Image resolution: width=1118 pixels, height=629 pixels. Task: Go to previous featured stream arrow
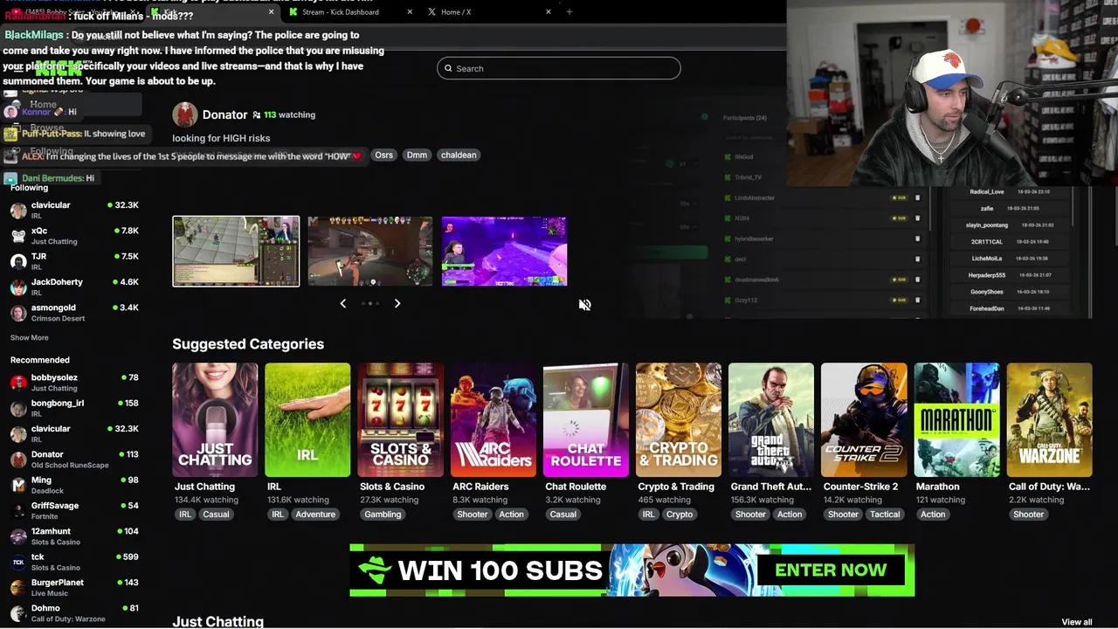point(342,303)
